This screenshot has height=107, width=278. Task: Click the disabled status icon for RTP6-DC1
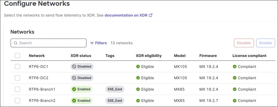pyautogui.click(x=74, y=66)
